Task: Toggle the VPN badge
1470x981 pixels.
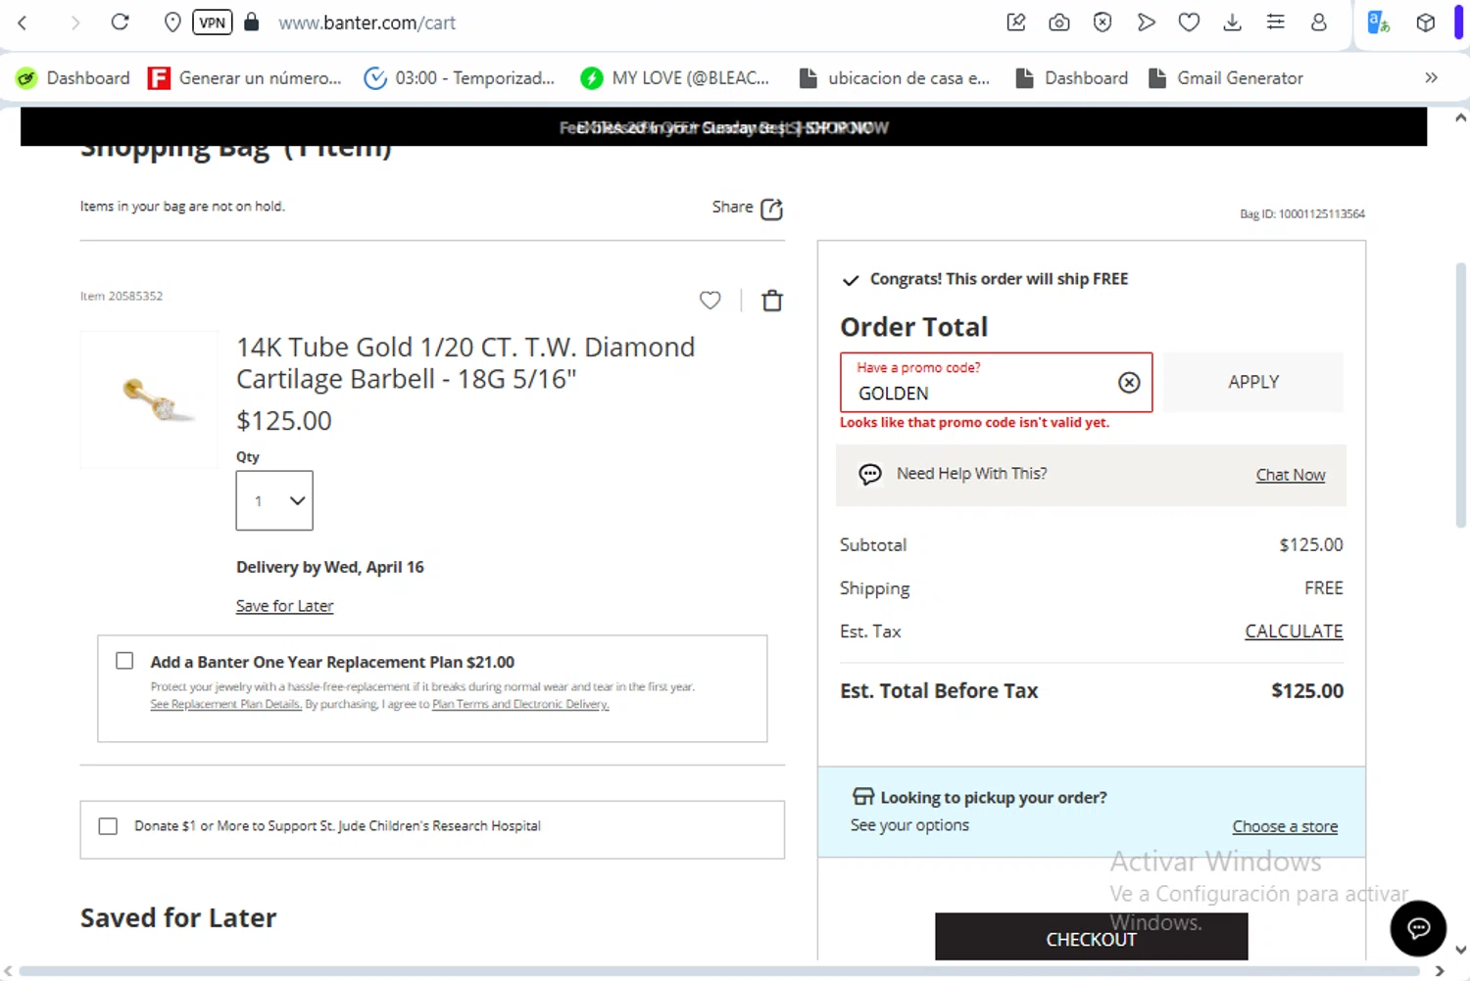Action: [212, 22]
